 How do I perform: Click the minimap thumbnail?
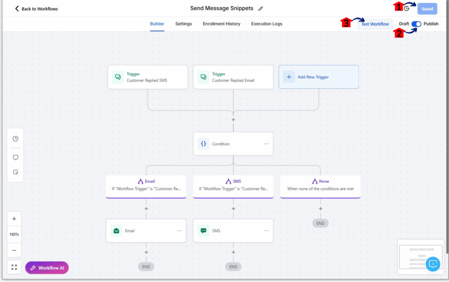click(x=420, y=257)
